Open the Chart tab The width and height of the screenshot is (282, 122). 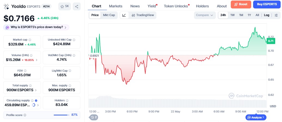point(96,6)
